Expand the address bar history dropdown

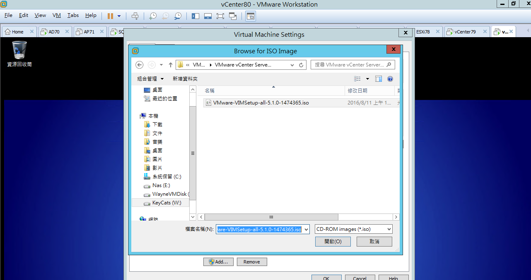[292, 65]
